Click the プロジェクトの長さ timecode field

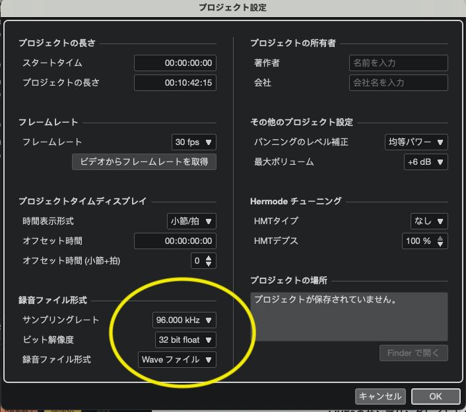175,83
